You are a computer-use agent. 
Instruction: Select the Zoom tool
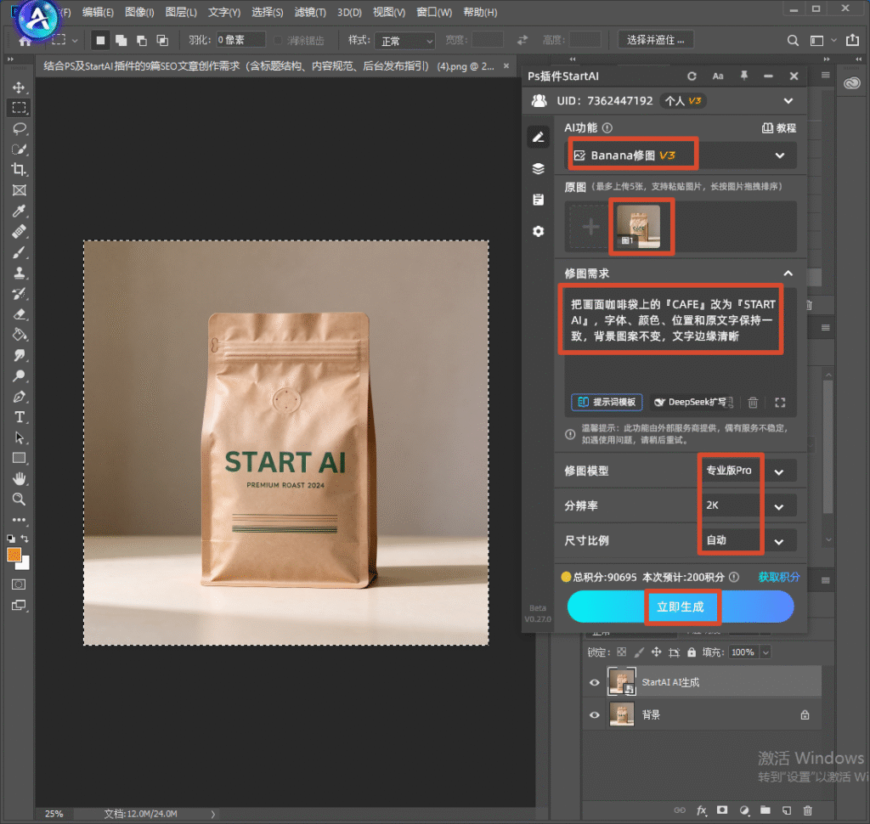[19, 499]
